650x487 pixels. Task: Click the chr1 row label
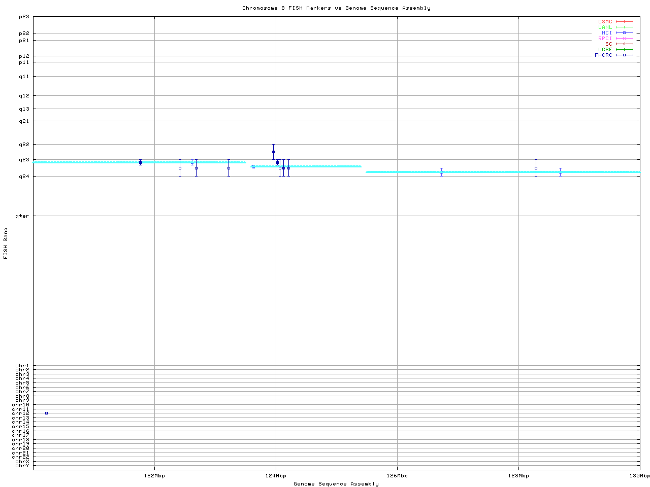[x=22, y=366]
